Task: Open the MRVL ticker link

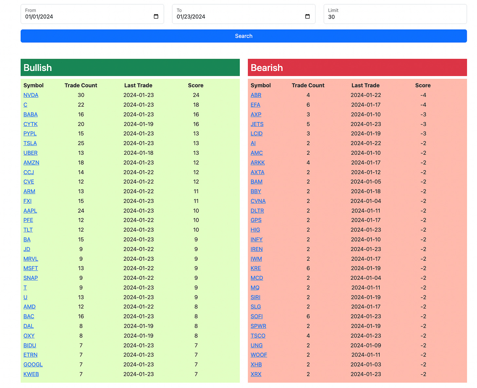Action: point(31,259)
